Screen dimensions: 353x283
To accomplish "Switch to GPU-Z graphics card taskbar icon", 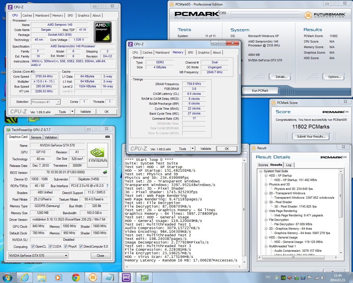I will click(x=144, y=277).
